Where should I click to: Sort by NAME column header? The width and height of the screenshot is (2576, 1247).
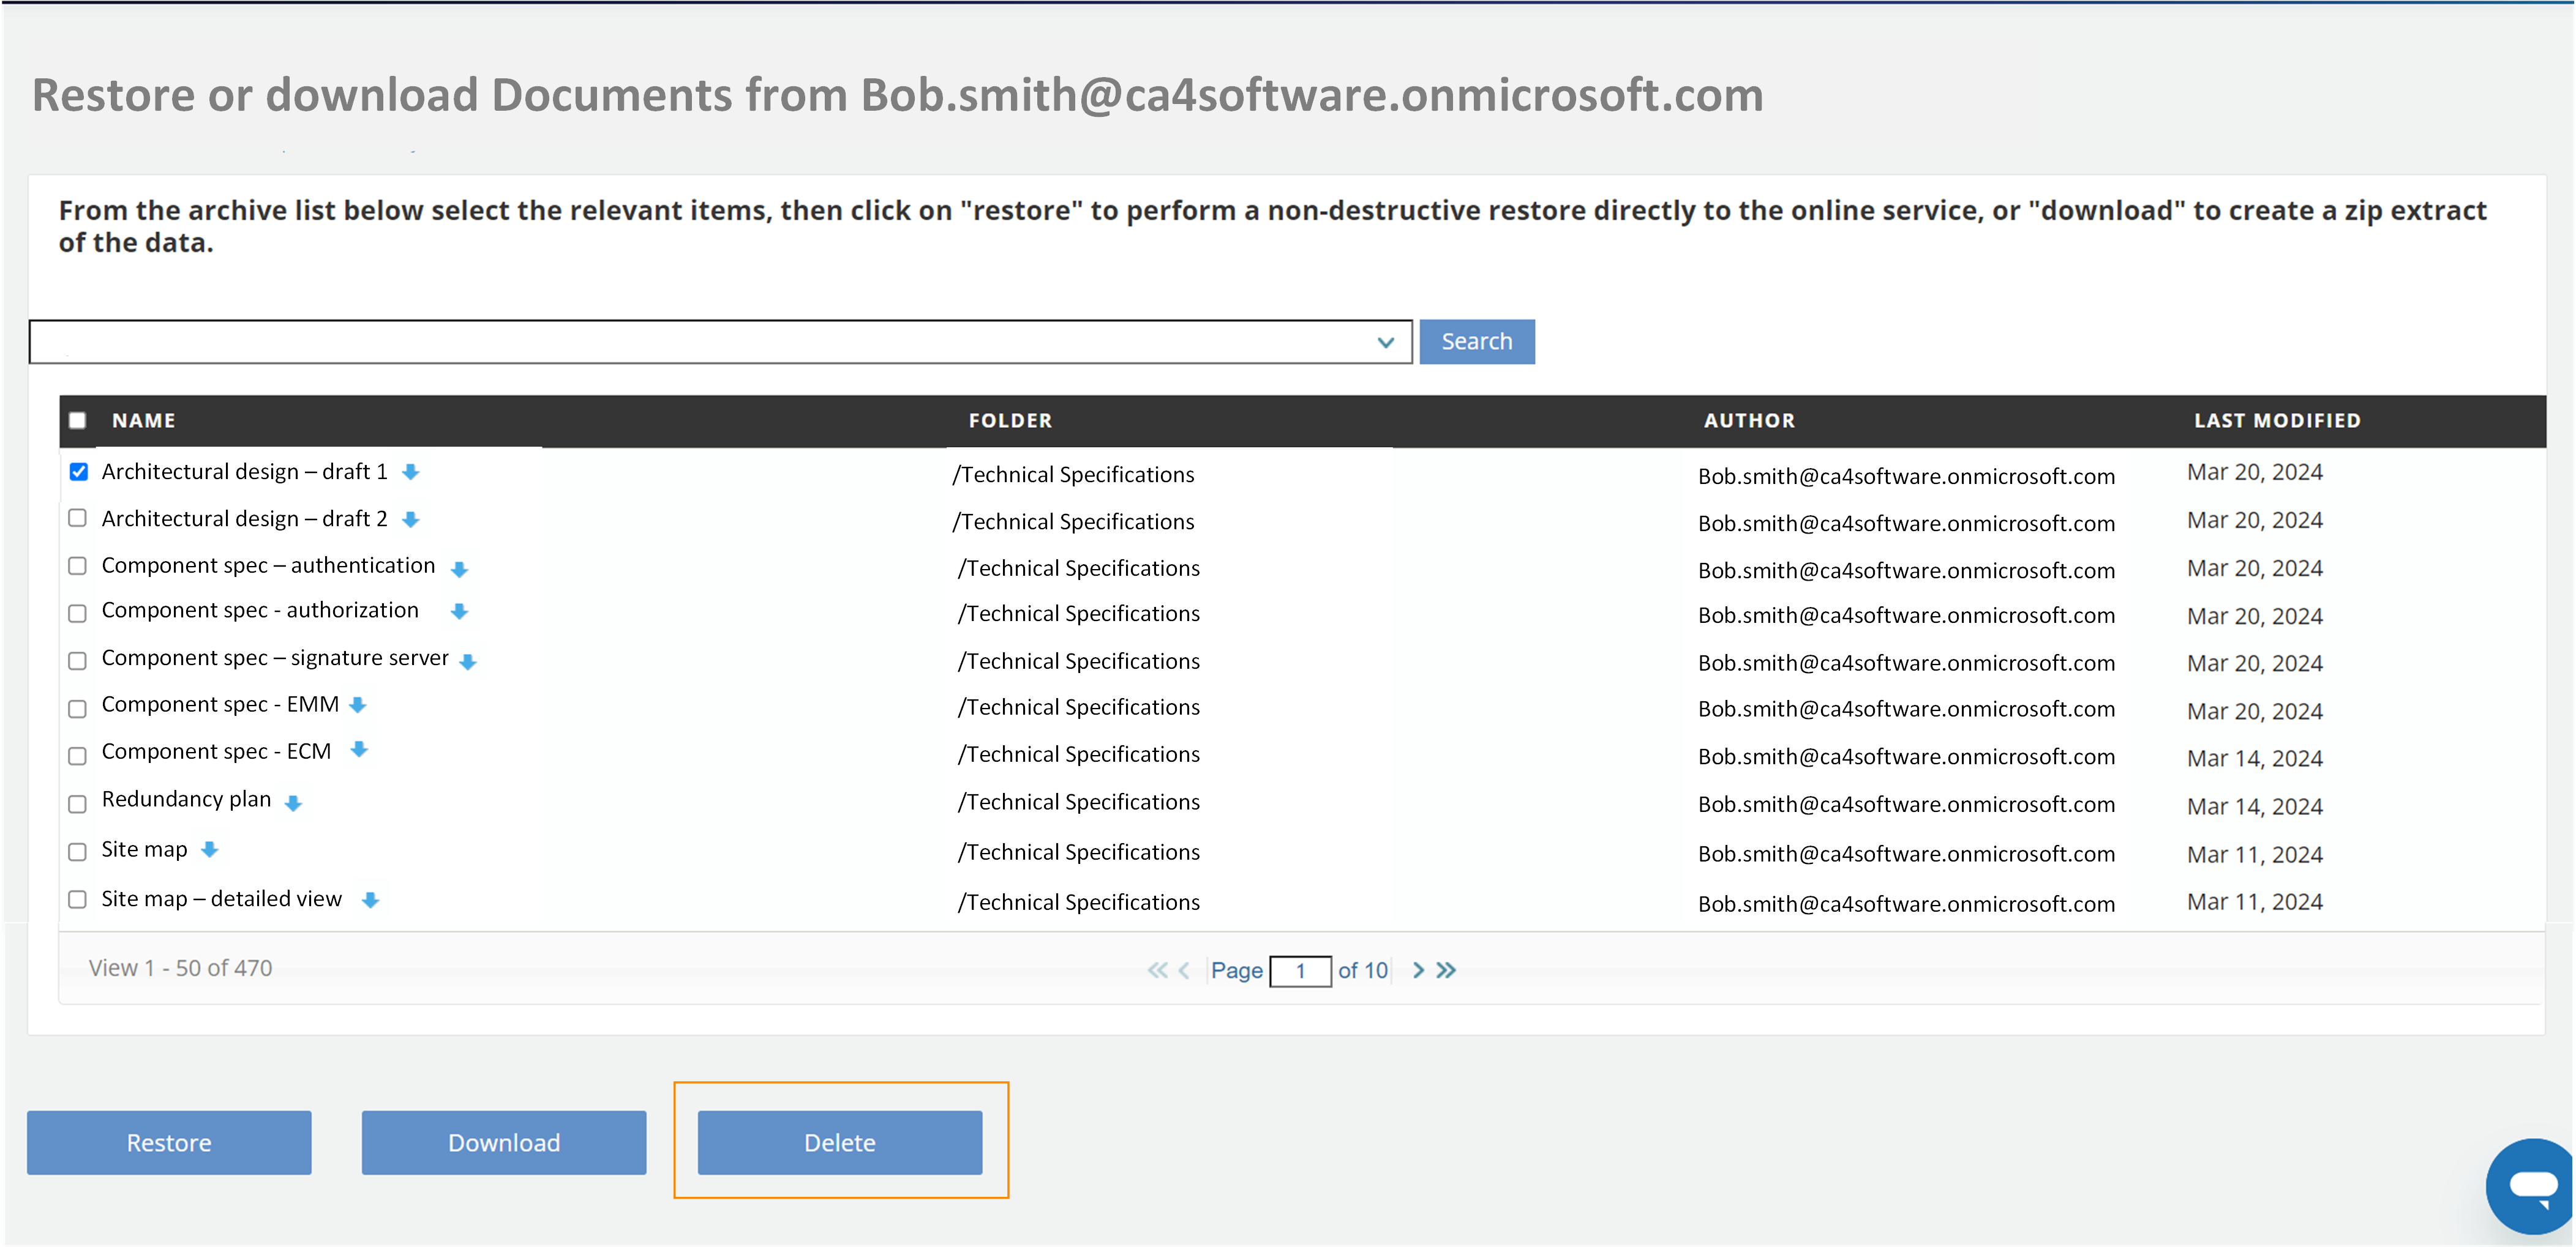point(144,420)
